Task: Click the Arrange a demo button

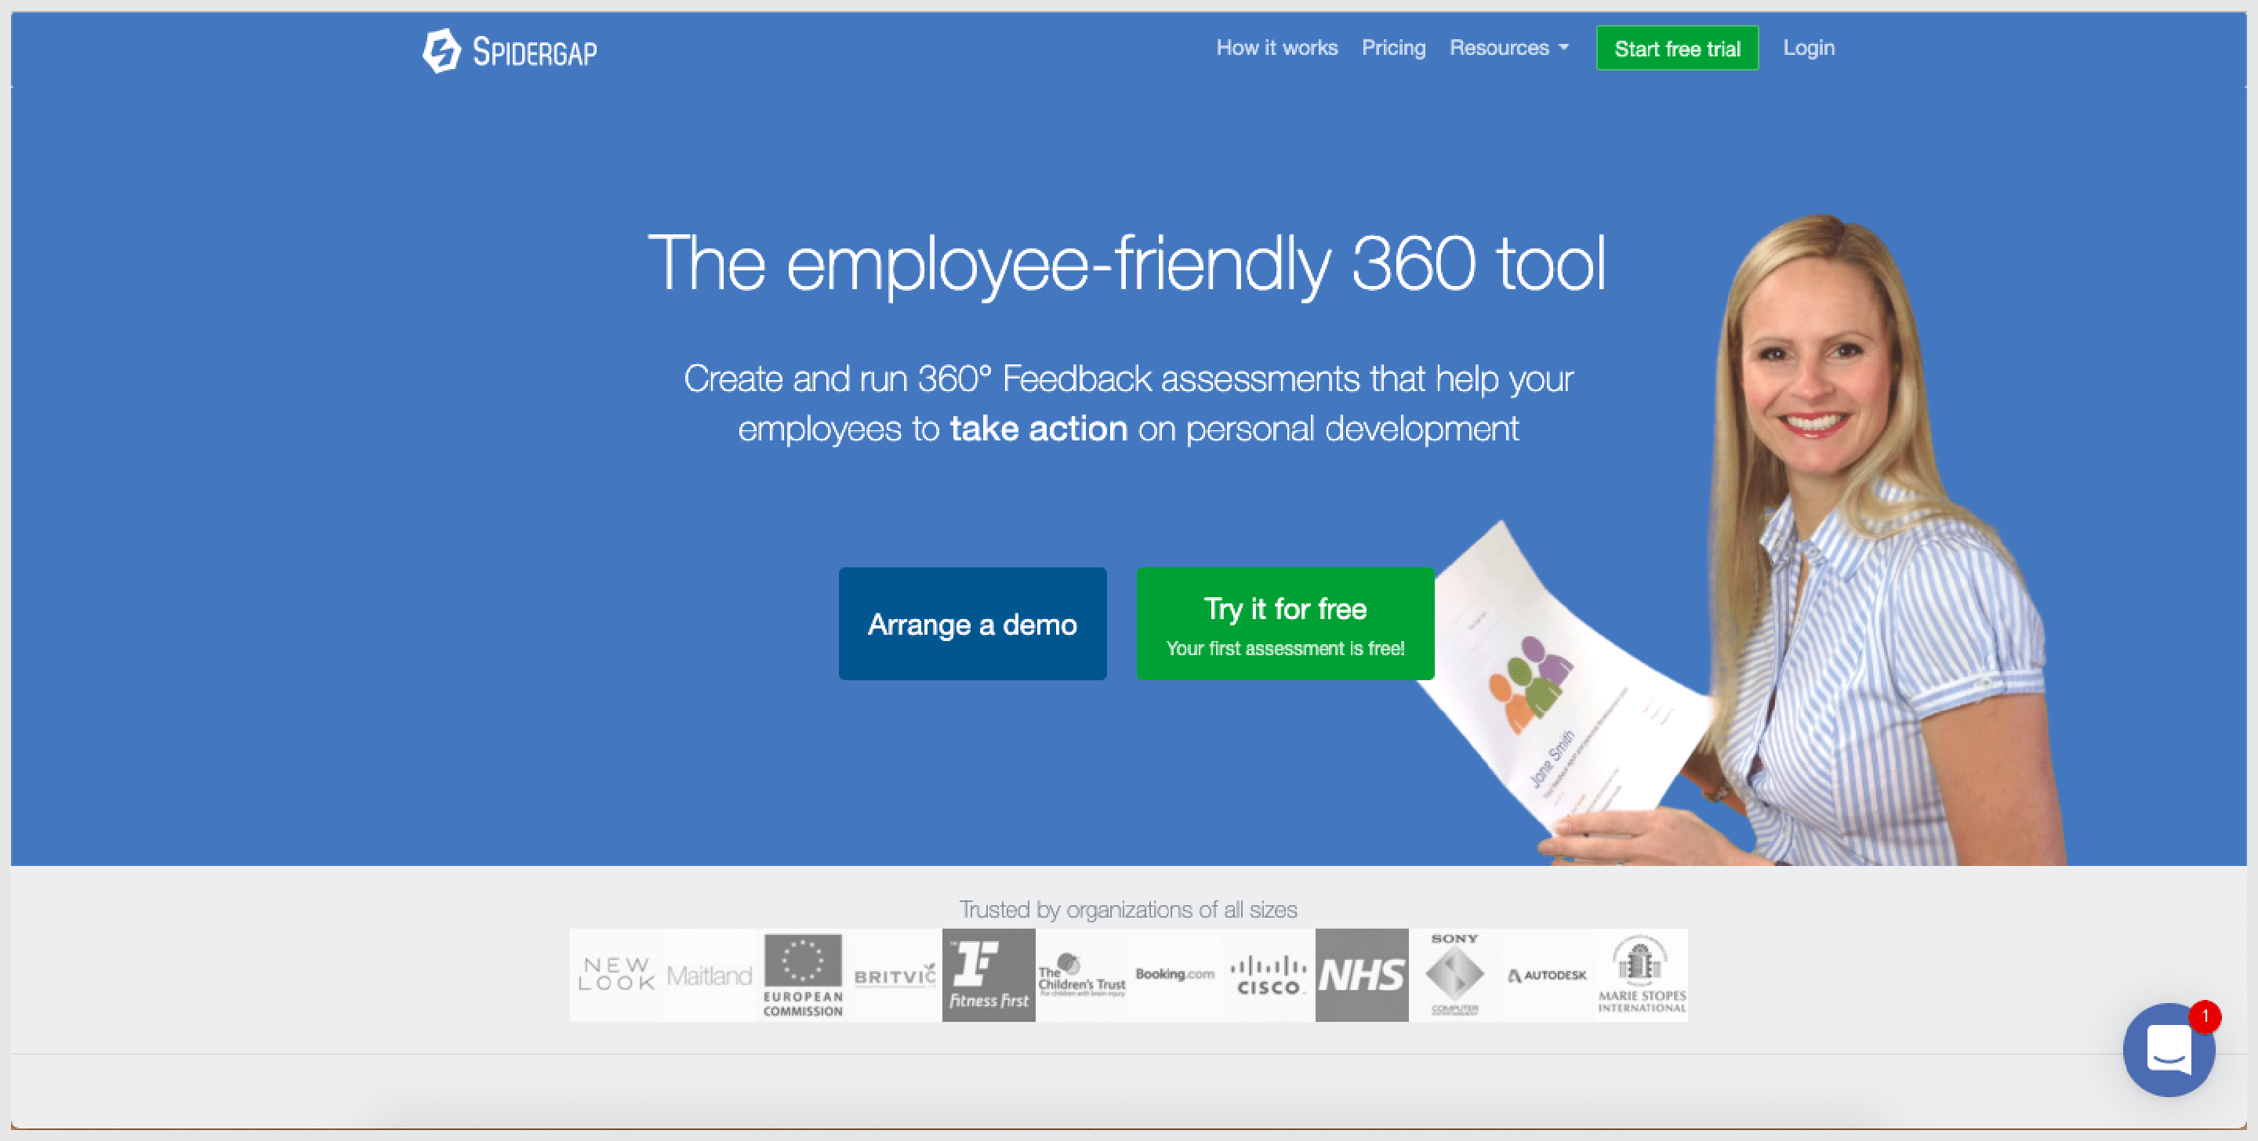Action: coord(974,626)
